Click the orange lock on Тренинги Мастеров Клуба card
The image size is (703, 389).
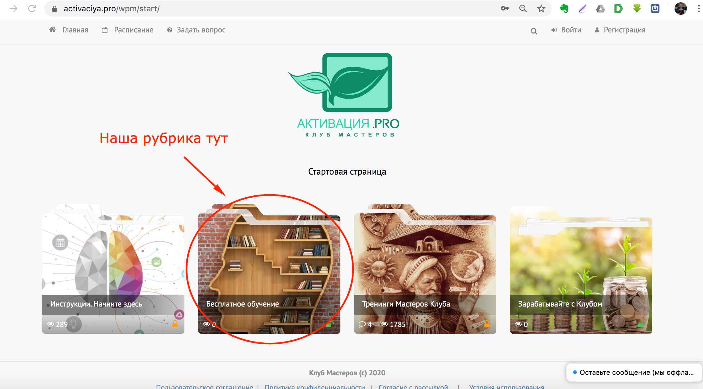487,323
